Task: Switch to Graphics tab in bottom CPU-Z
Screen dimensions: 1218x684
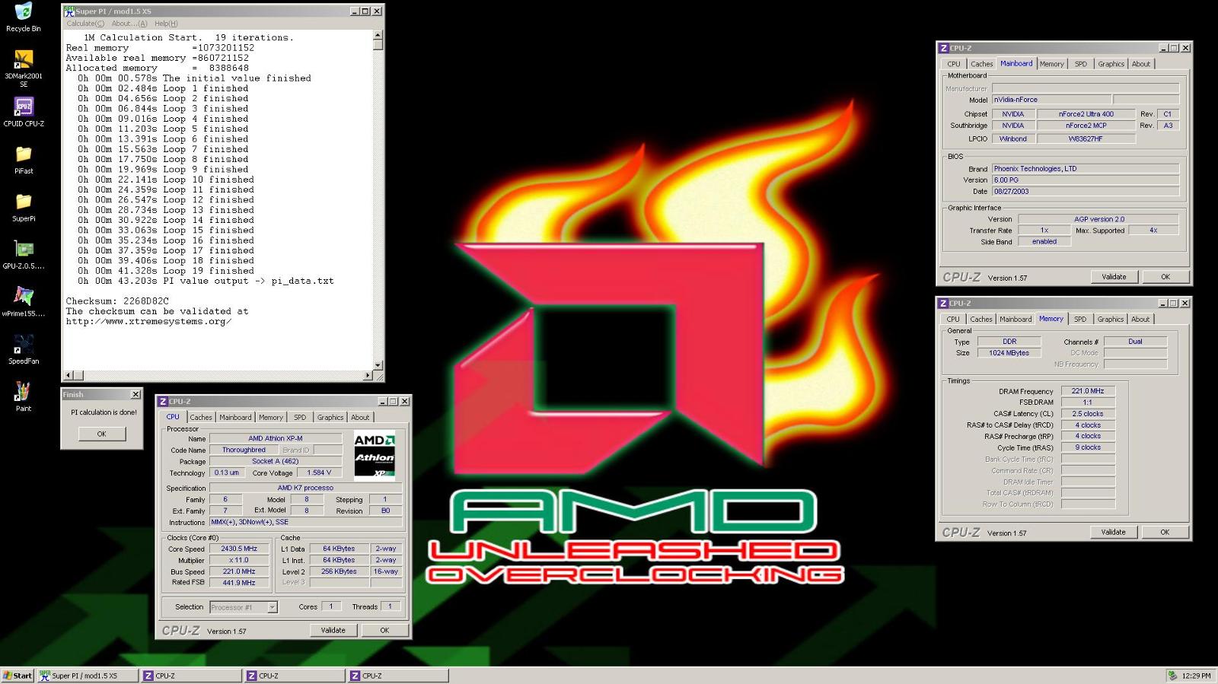Action: point(330,417)
